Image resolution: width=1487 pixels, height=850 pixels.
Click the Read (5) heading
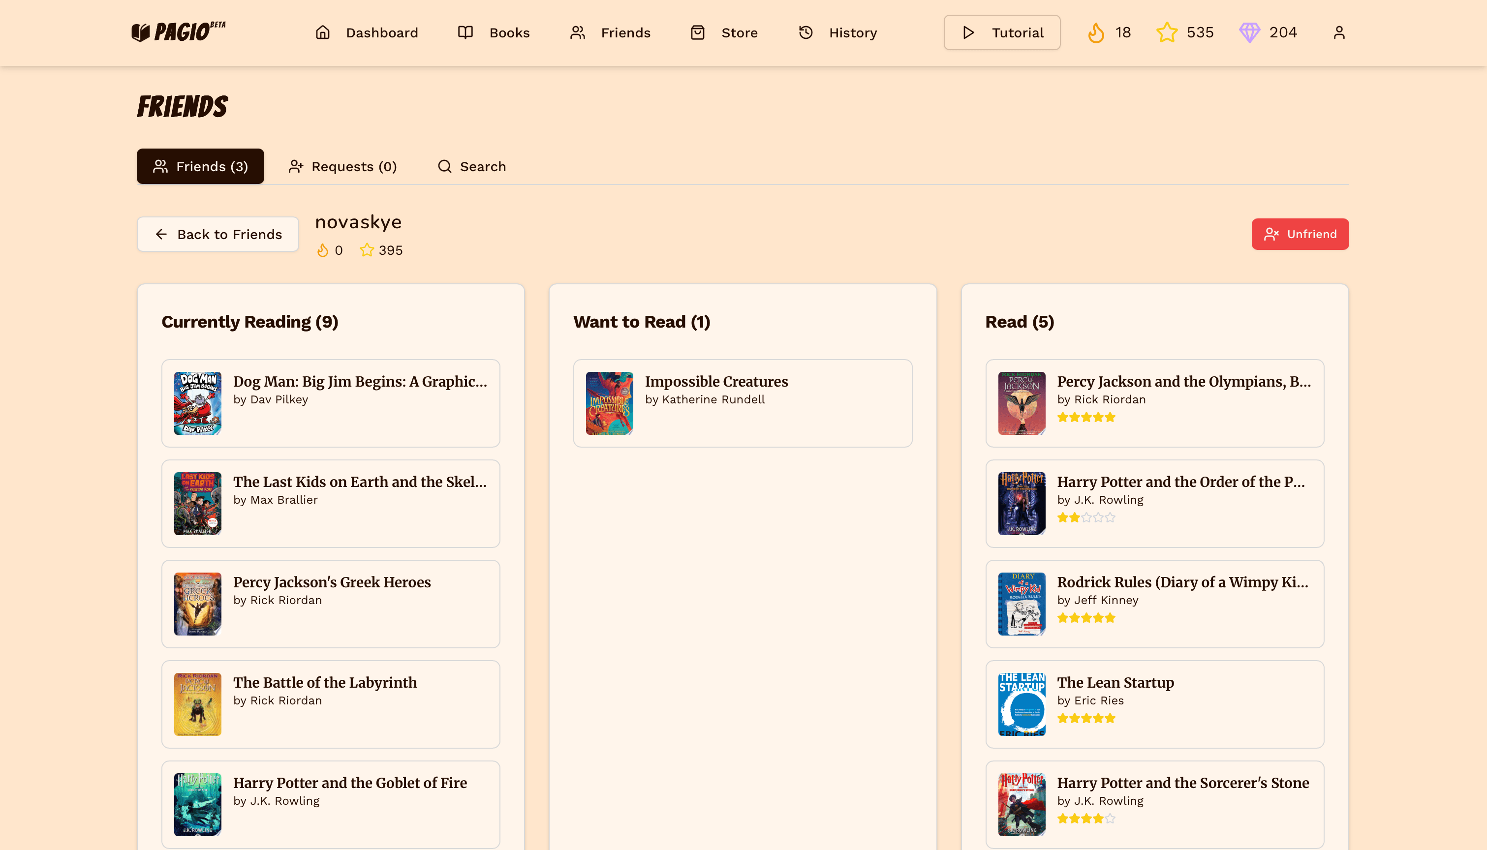click(x=1020, y=322)
